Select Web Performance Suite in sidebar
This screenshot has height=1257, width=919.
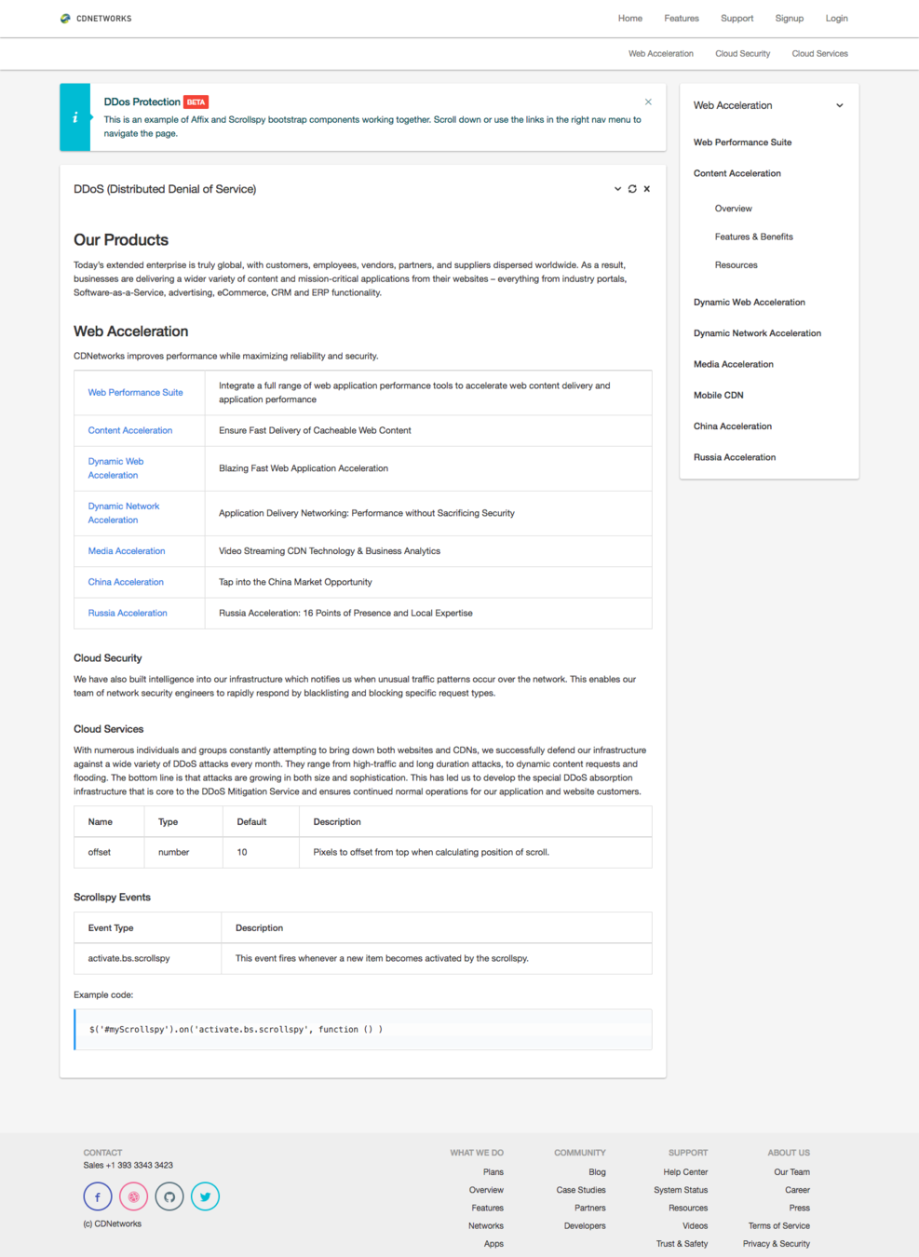743,142
